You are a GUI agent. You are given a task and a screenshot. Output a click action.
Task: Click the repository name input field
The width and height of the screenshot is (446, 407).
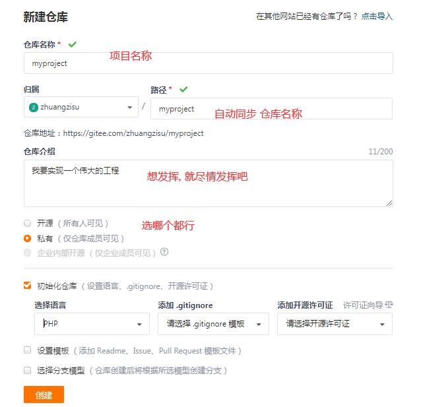[208, 63]
